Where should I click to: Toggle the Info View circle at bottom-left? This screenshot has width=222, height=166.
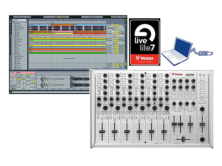pyautogui.click(x=10, y=92)
